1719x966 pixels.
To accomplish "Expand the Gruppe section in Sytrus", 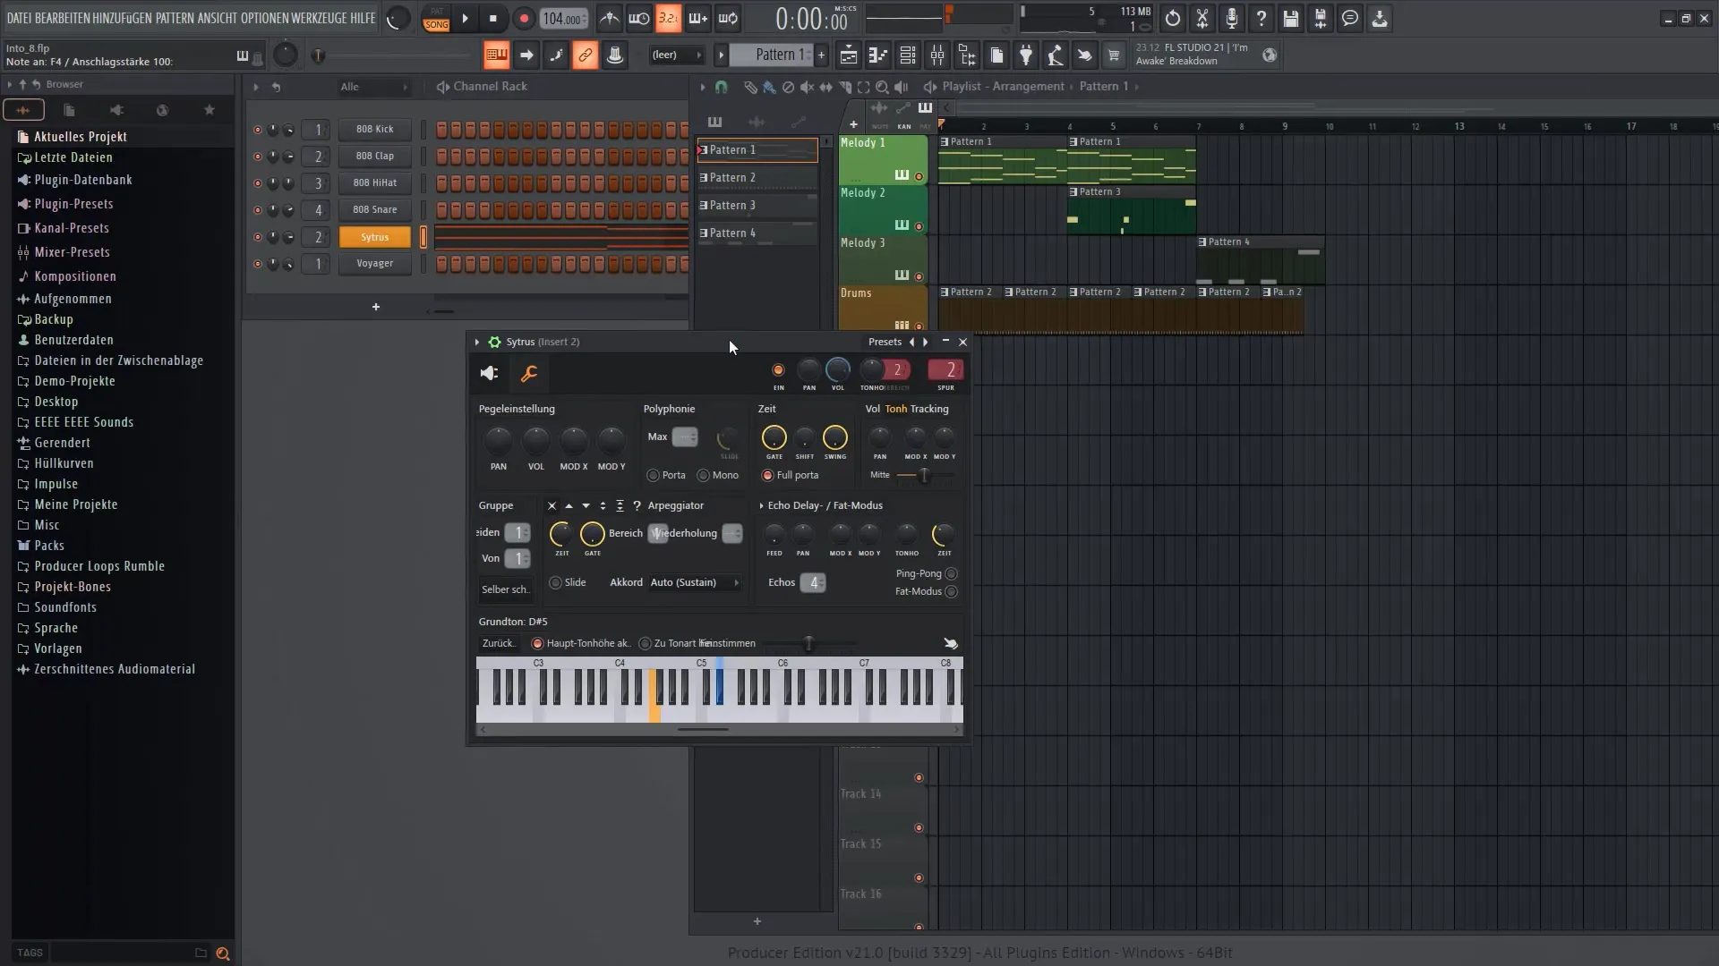I will click(495, 504).
